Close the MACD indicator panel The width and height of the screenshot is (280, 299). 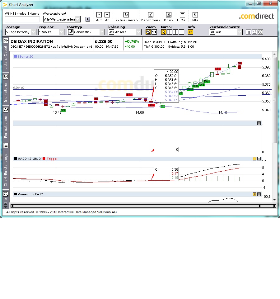259,159
